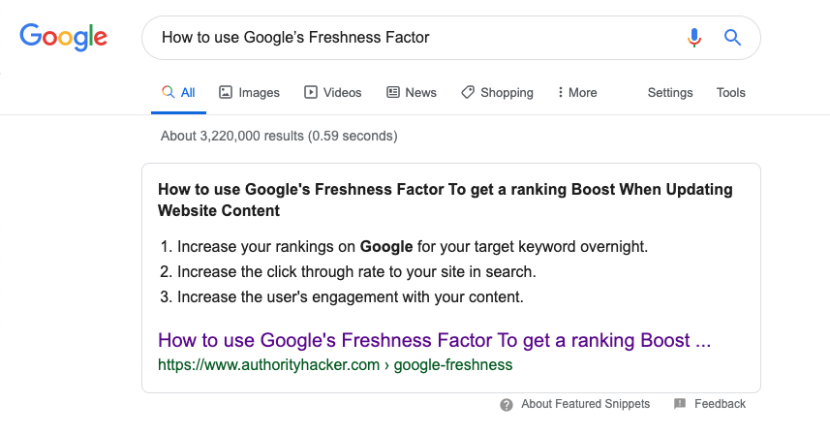Expand the More options menu
830x434 pixels.
pos(577,93)
